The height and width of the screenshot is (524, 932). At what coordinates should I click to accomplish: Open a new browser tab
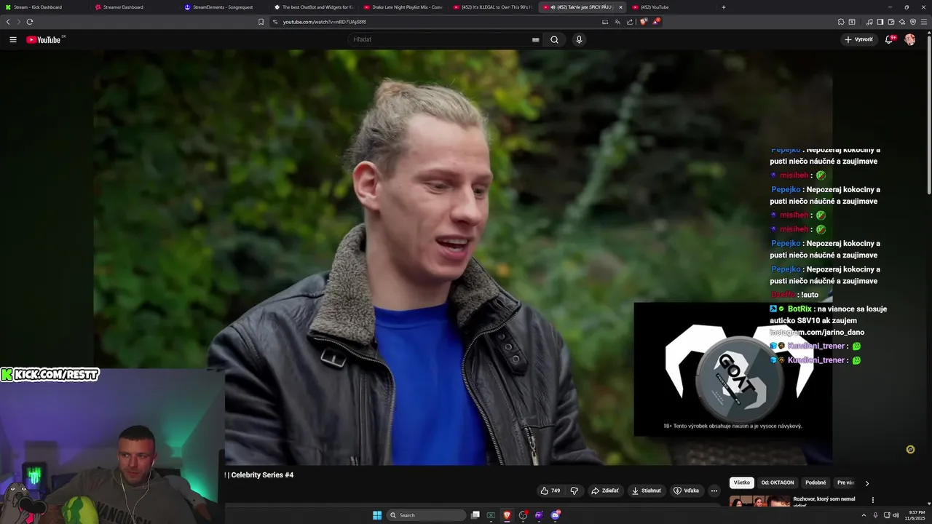click(723, 7)
